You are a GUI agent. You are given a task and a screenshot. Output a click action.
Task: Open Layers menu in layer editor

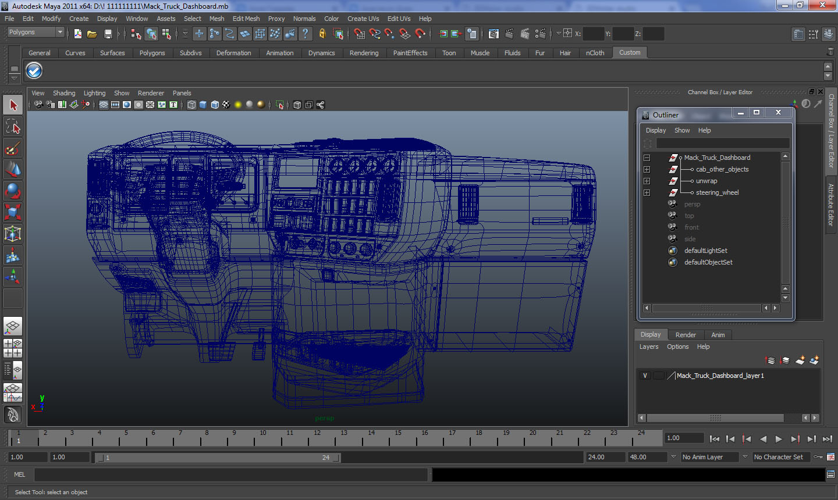coord(649,347)
